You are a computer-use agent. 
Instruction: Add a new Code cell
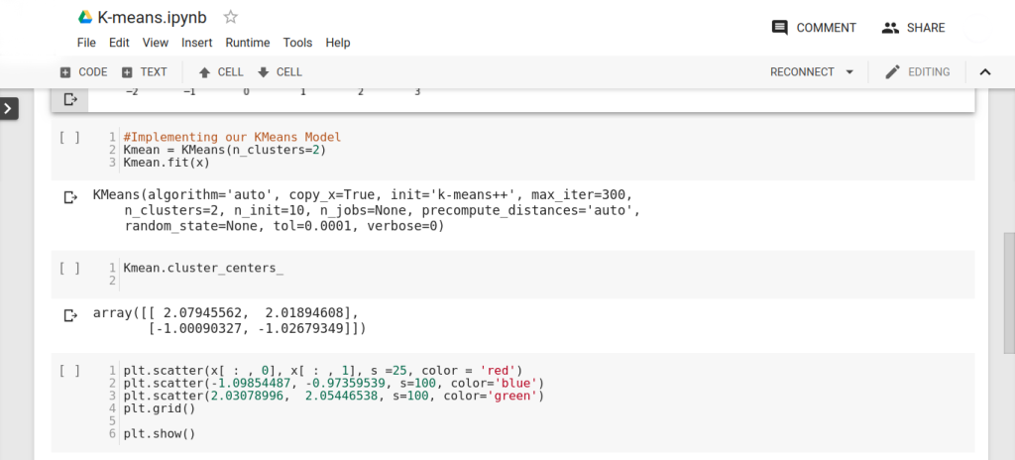pyautogui.click(x=83, y=72)
